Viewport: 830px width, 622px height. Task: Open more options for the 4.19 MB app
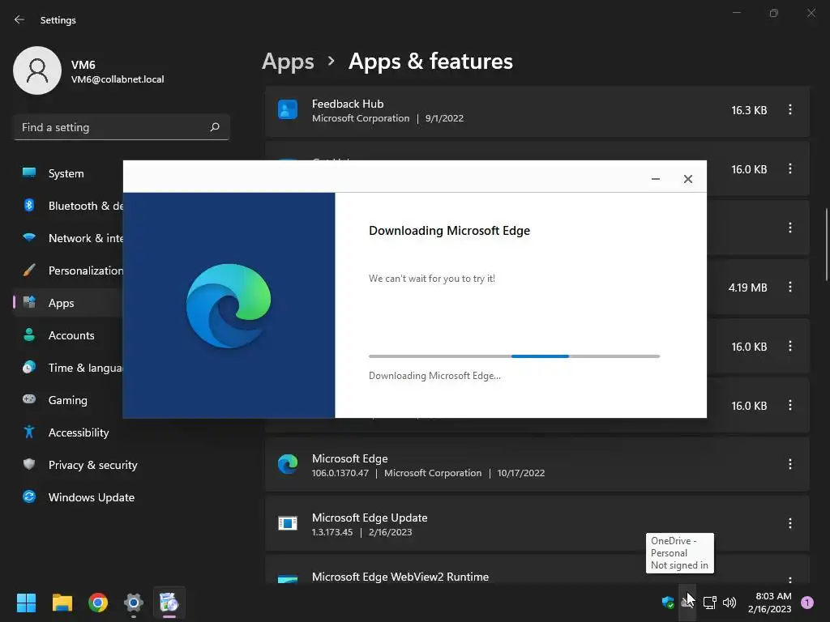pyautogui.click(x=789, y=287)
